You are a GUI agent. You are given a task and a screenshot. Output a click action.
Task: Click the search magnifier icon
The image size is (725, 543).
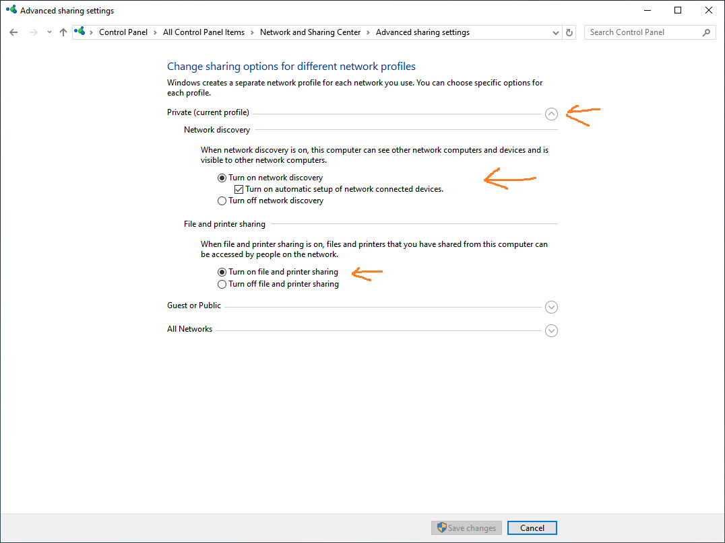point(706,32)
